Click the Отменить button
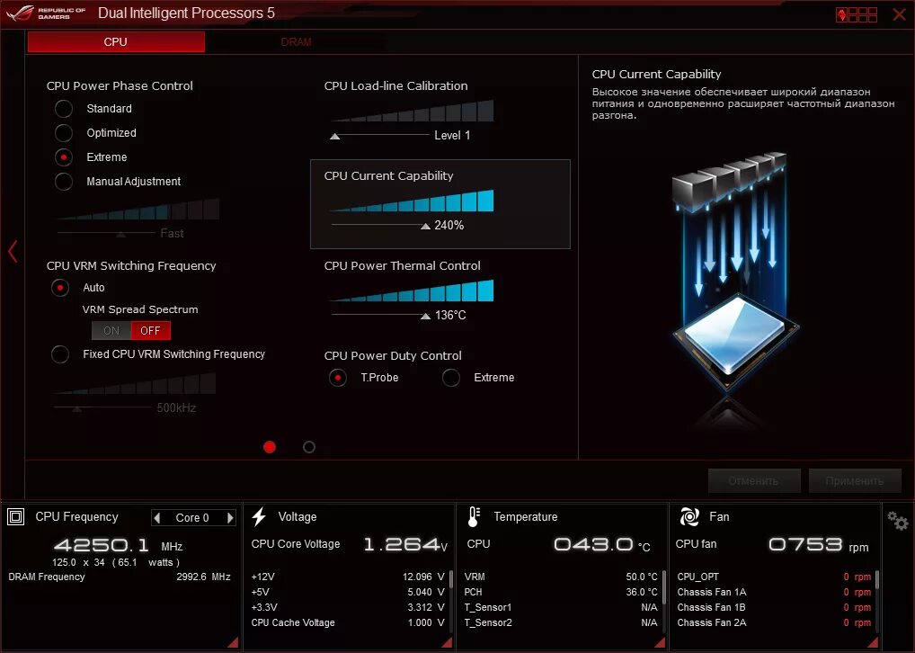Screen dimensions: 915x653 click(x=754, y=480)
